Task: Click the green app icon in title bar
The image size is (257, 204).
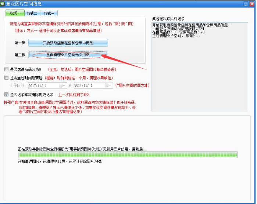Action: click(x=2, y=4)
